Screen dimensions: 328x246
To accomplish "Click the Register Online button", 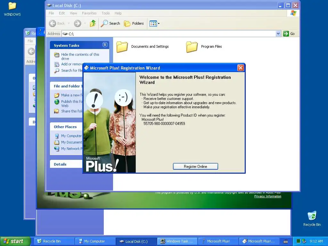I will [195, 167].
